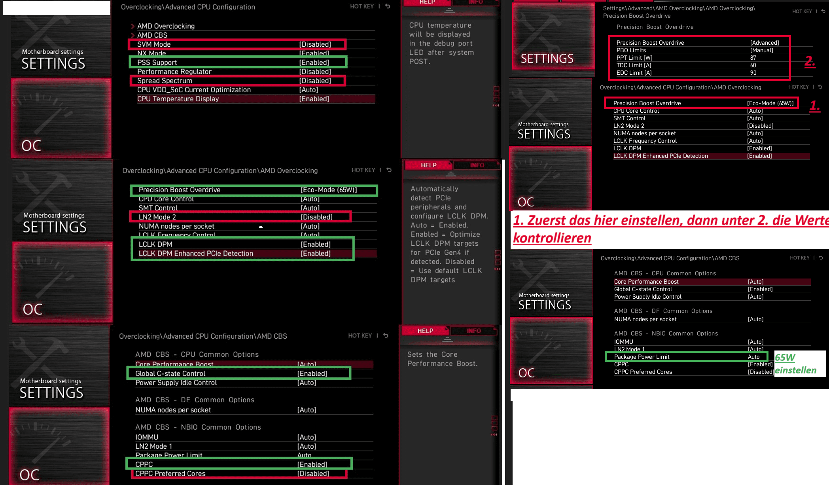
Task: Switch to INFO tab above PCIe detection text
Action: 477,165
